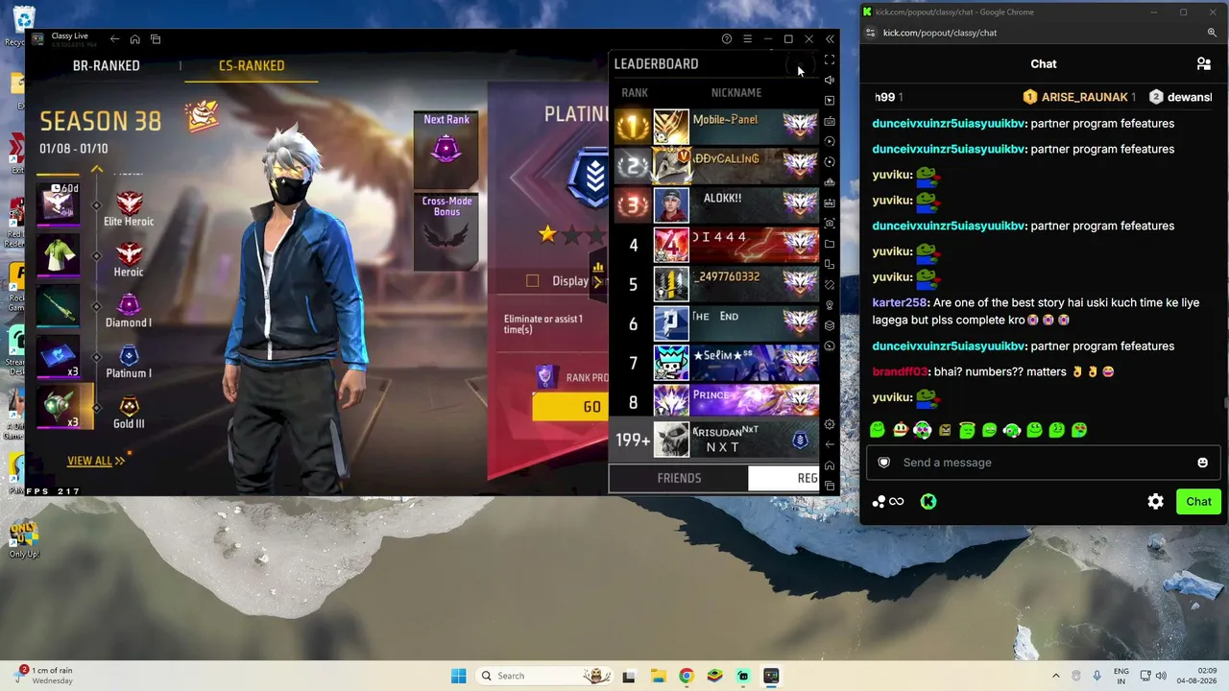This screenshot has width=1229, height=691.
Task: Toggle emulator fullscreen mode
Action: click(830, 60)
